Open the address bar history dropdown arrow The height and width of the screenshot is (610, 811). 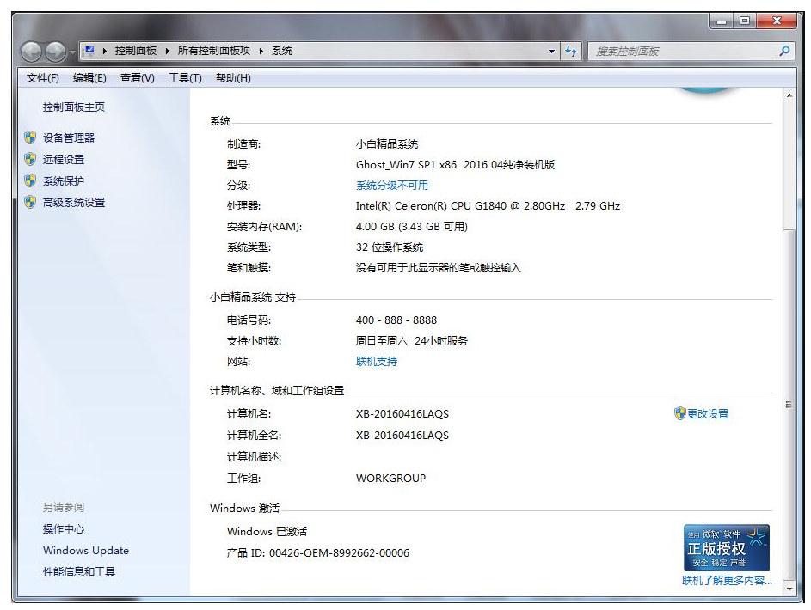pos(553,51)
